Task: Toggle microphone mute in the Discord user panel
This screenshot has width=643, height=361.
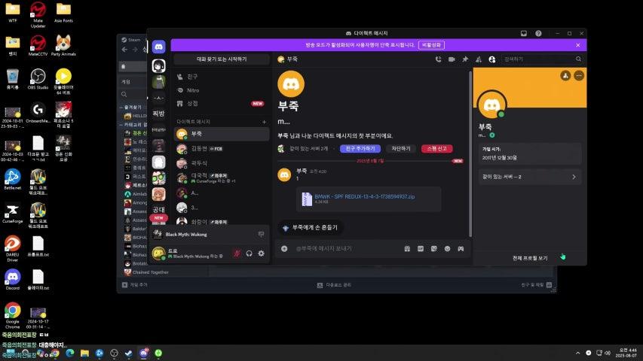Action: (x=237, y=253)
